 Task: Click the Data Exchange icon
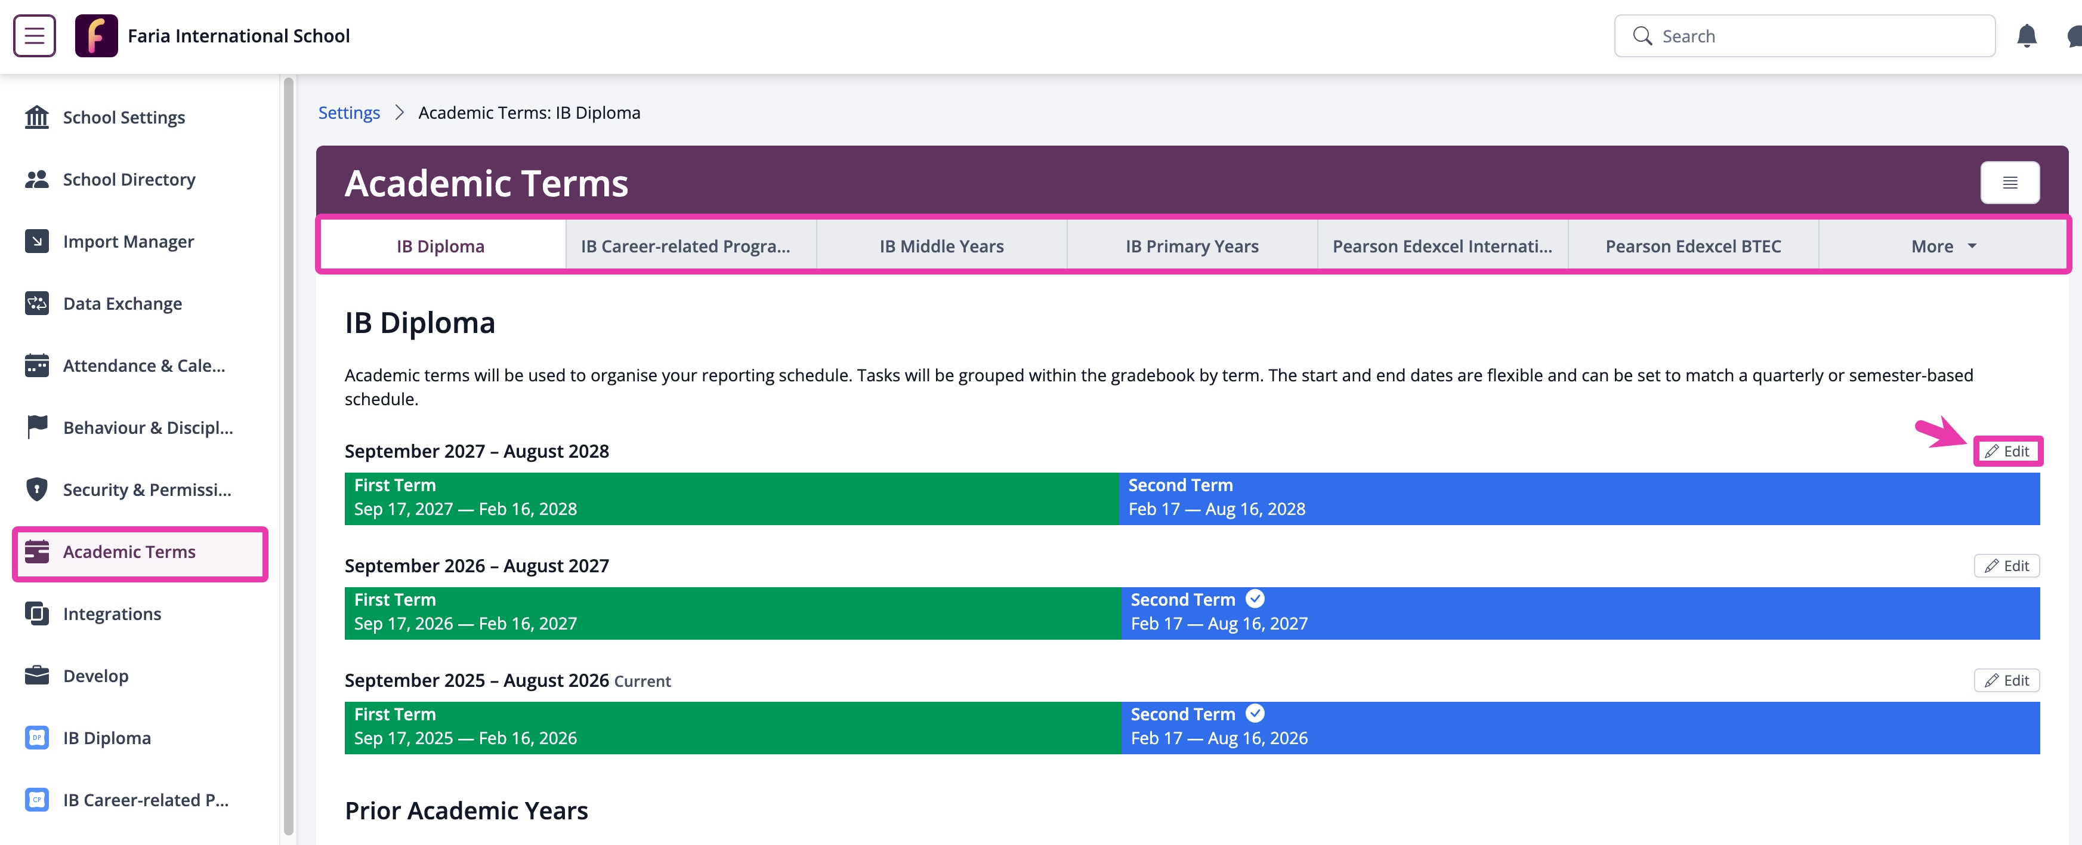point(37,303)
